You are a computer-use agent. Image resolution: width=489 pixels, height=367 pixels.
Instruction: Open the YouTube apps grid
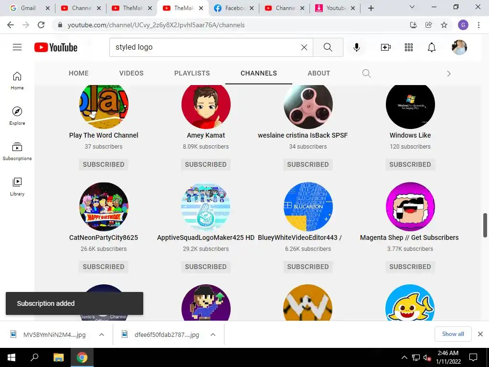click(409, 47)
